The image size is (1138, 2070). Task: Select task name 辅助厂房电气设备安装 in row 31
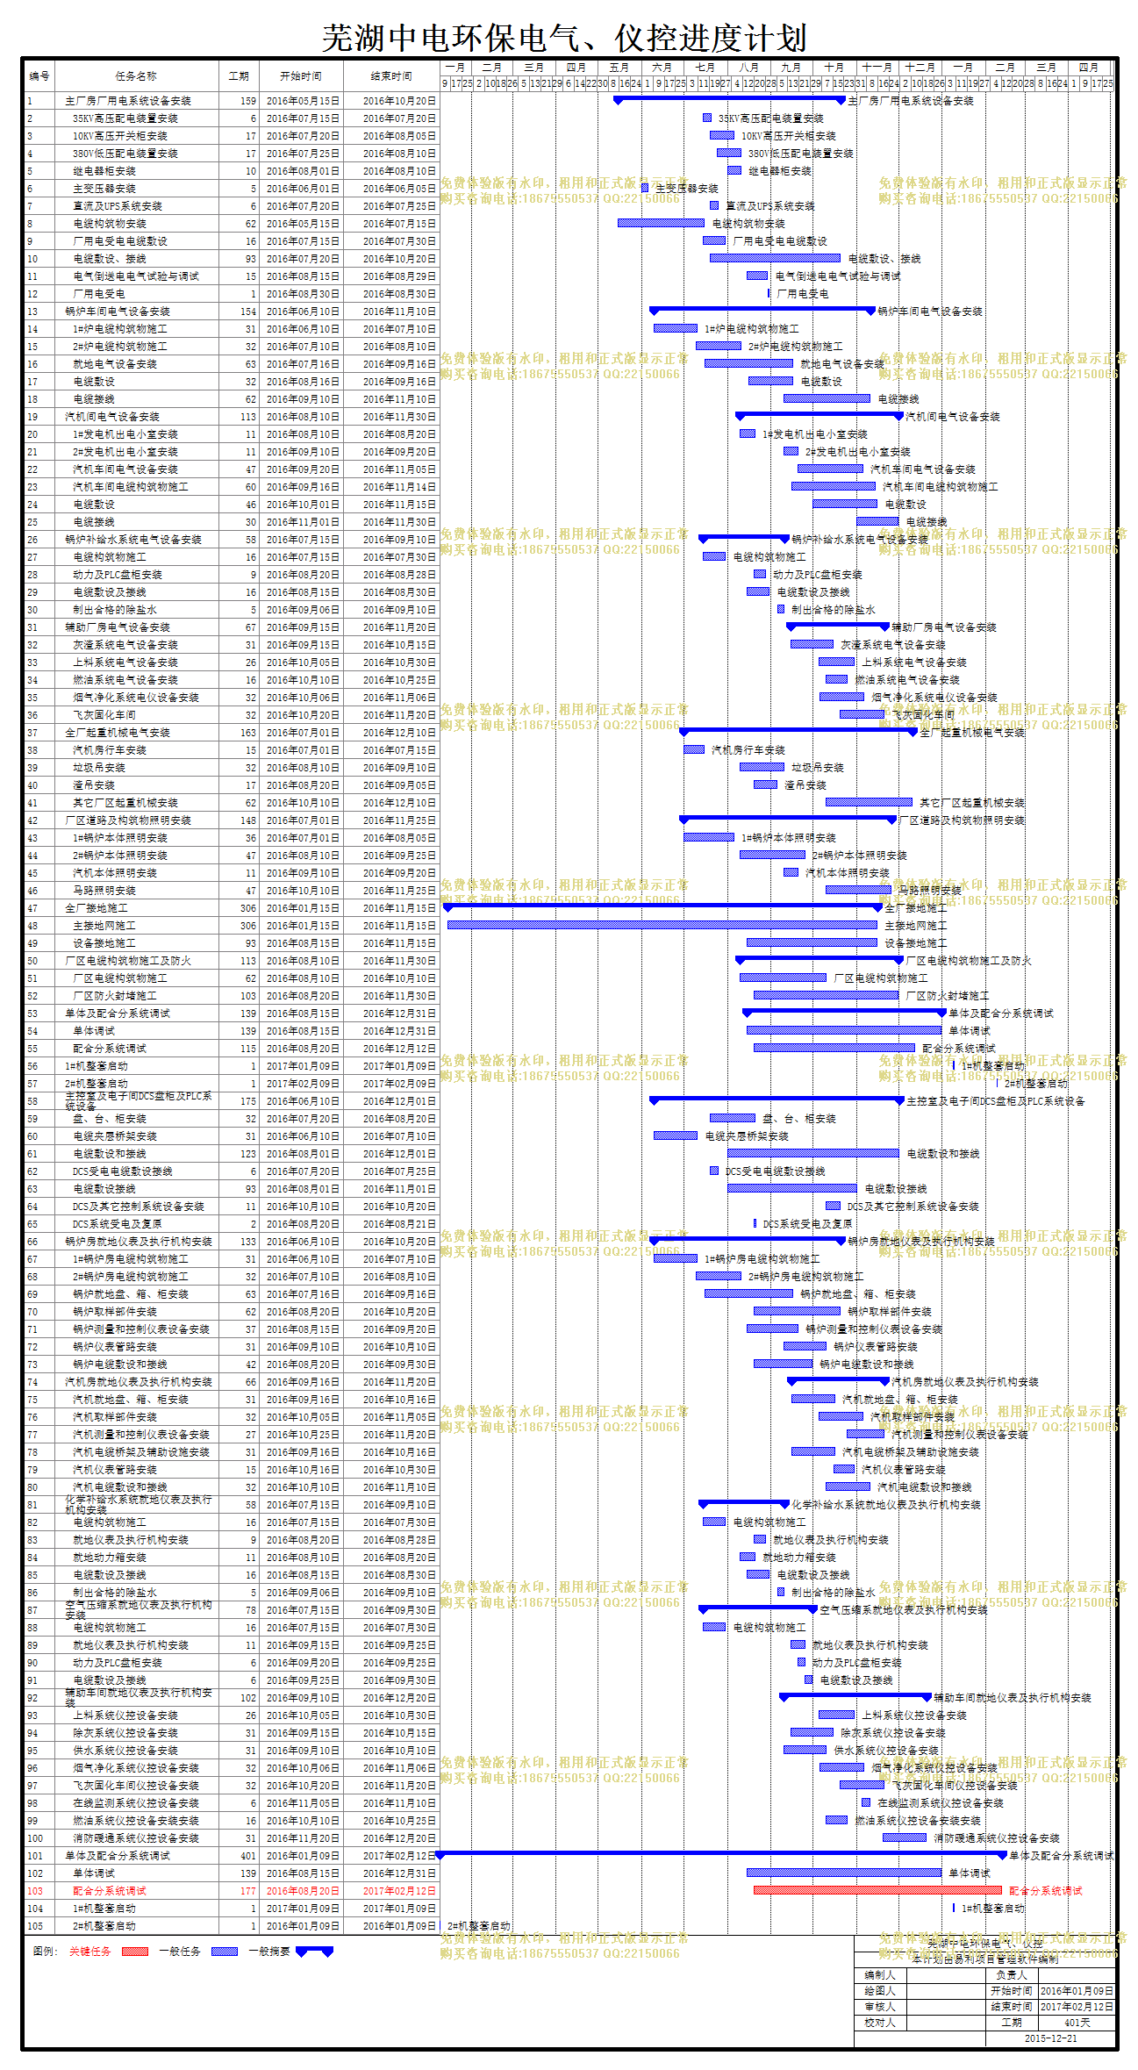[x=118, y=627]
